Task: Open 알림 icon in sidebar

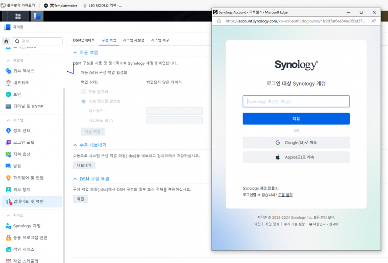Action: (x=8, y=166)
